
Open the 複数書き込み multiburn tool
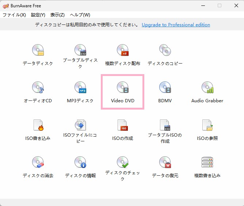(x=207, y=167)
